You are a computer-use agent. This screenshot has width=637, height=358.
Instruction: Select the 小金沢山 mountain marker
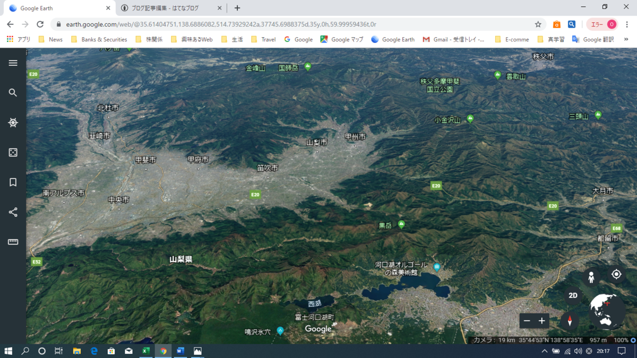[x=470, y=119]
